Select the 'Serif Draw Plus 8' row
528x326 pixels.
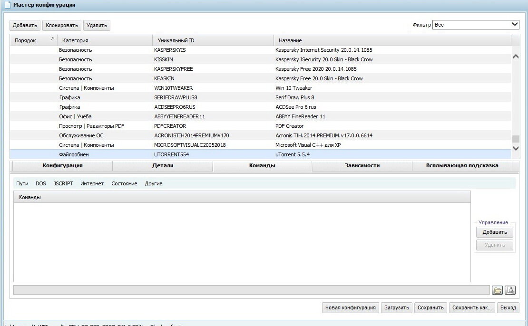[260, 97]
